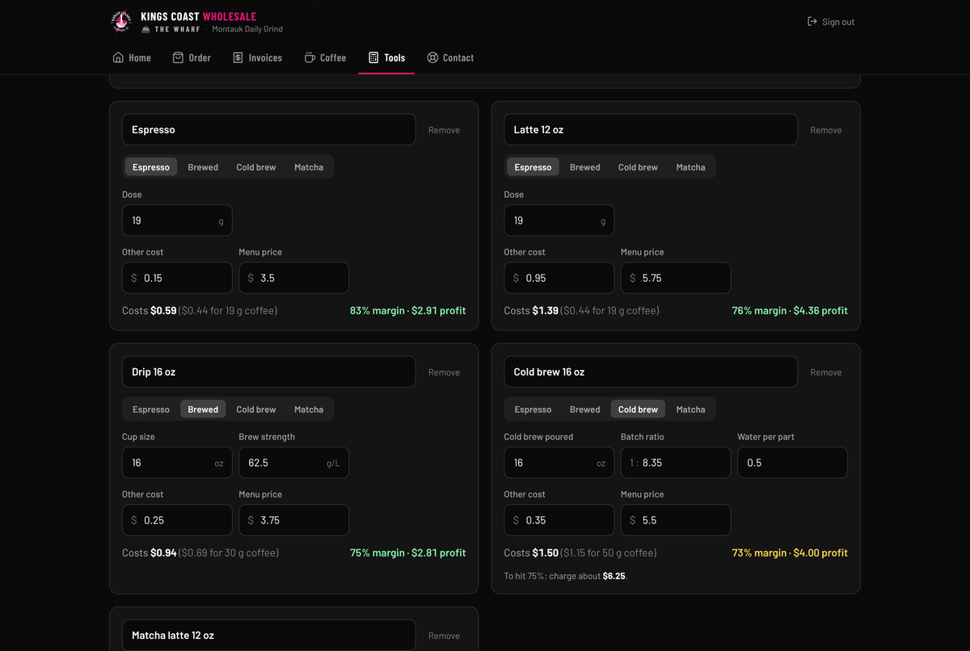Set Espresso card type to Matcha
This screenshot has height=651, width=970.
pos(309,167)
